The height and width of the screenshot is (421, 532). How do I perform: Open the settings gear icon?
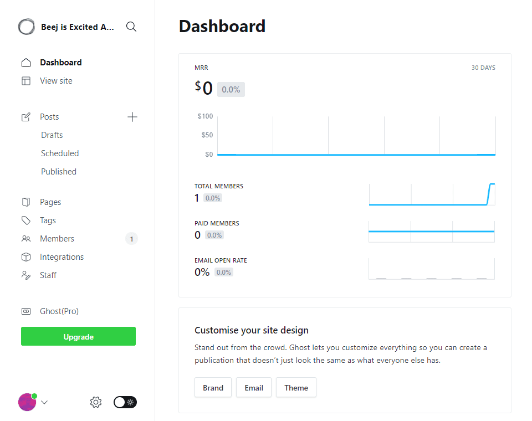[96, 402]
